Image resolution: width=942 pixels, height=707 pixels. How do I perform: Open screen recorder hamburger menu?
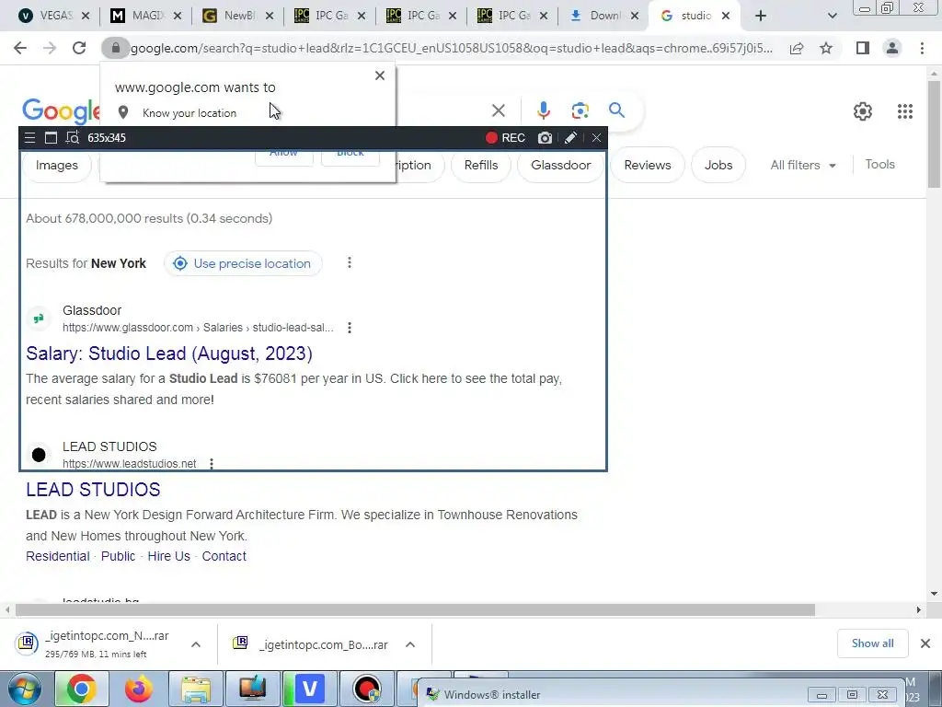29,138
